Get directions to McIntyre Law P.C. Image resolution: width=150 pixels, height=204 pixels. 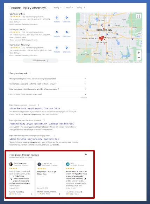[66, 32]
